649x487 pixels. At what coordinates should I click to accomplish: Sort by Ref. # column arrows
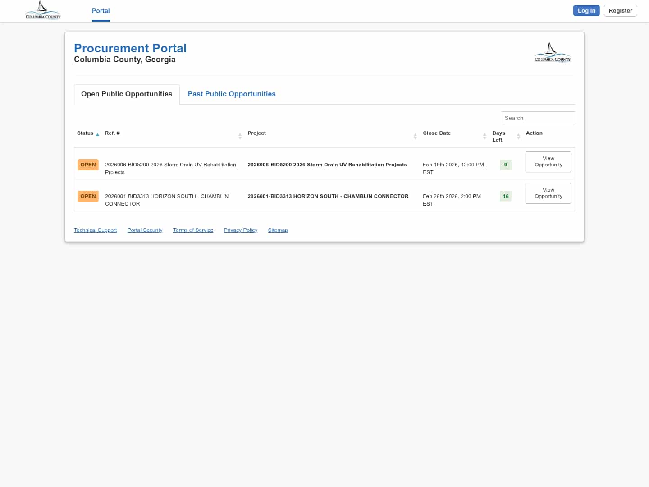coord(240,136)
